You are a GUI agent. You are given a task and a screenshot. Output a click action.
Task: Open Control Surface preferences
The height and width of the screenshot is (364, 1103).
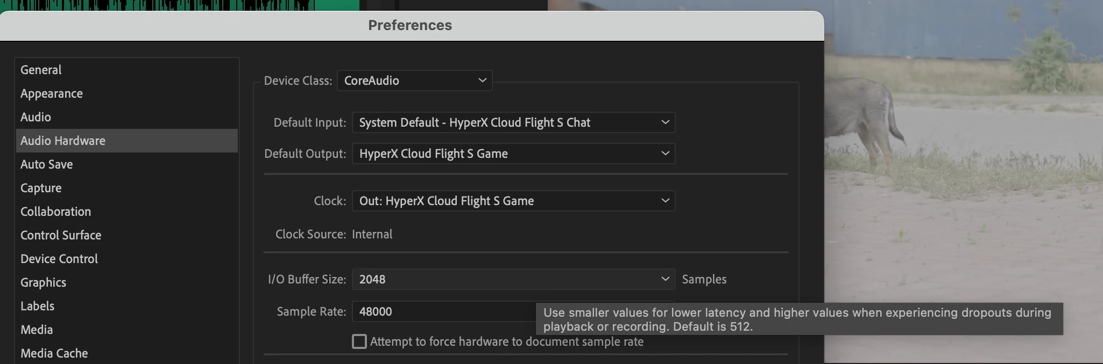coord(126,235)
